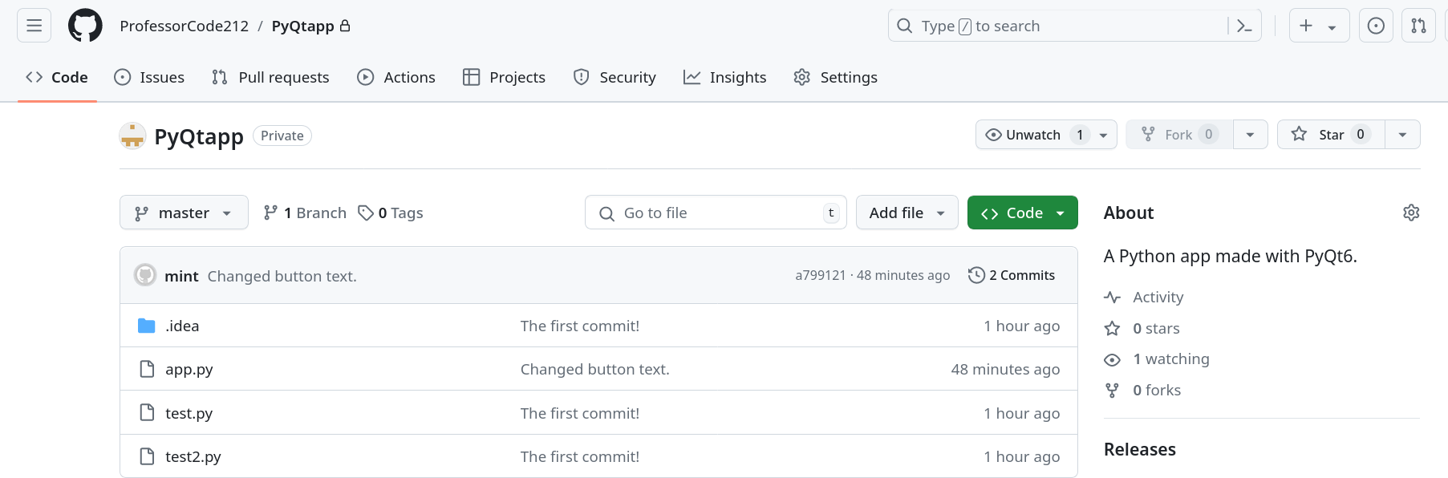Open ProfessorCode212 profile link

tap(185, 26)
